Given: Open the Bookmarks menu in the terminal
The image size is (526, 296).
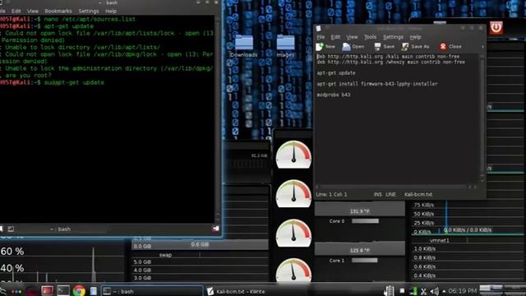Looking at the screenshot, I should (x=58, y=11).
